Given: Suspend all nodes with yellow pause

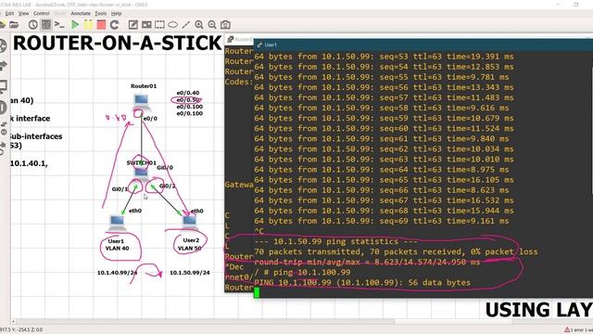Looking at the screenshot, I should (x=88, y=25).
